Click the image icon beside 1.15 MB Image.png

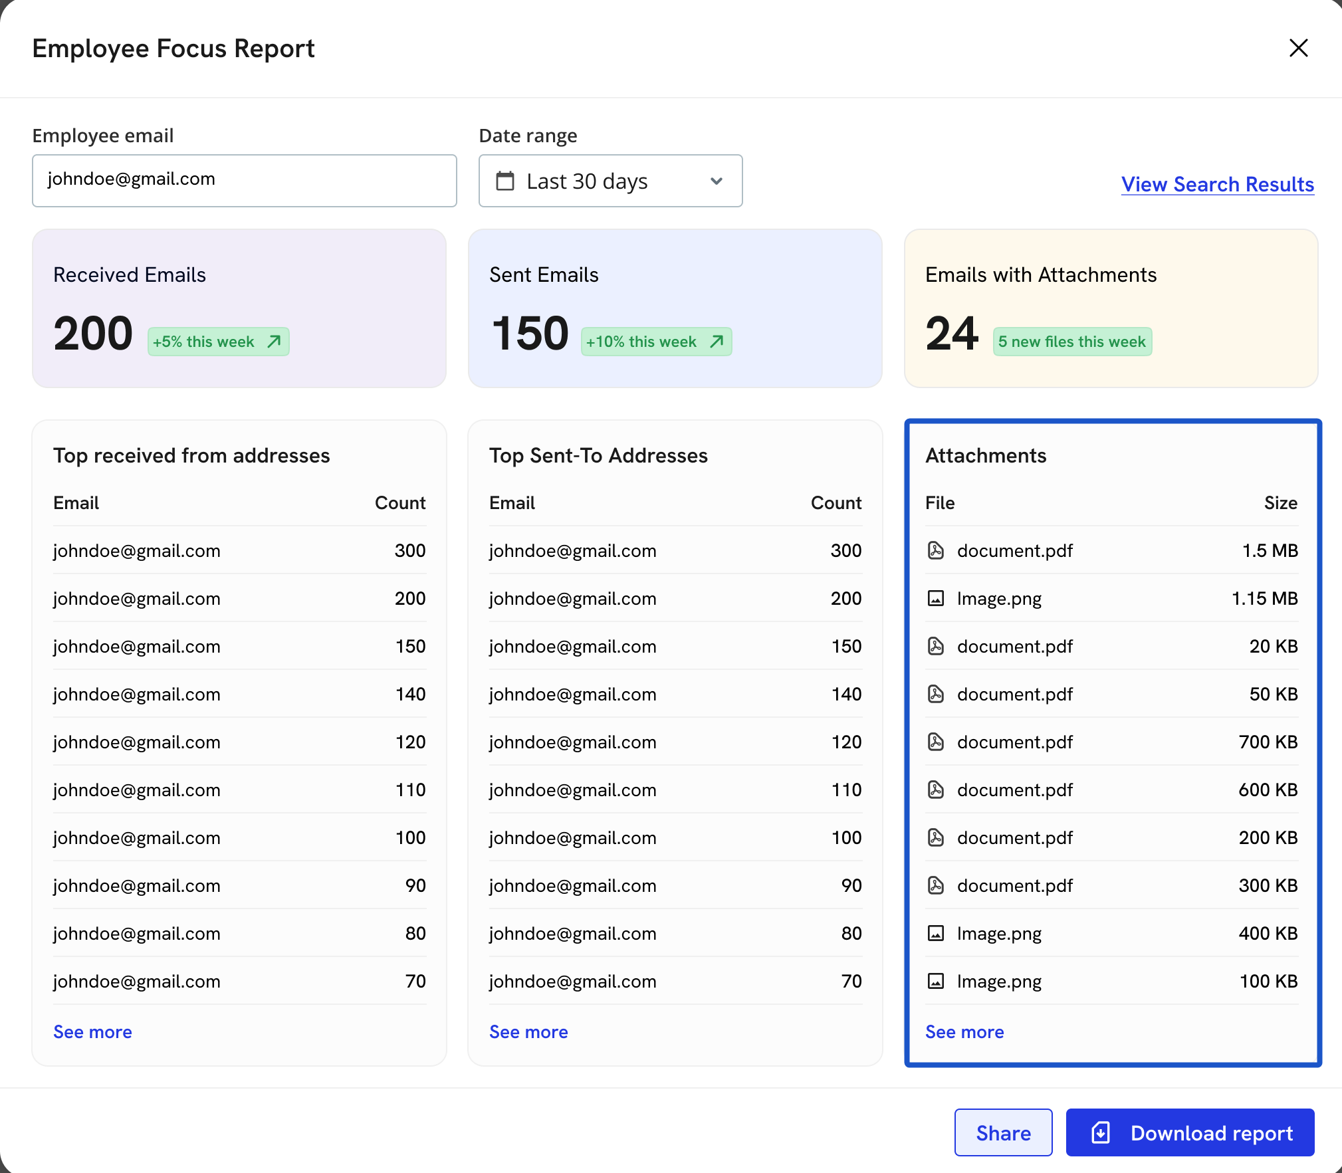click(x=935, y=598)
